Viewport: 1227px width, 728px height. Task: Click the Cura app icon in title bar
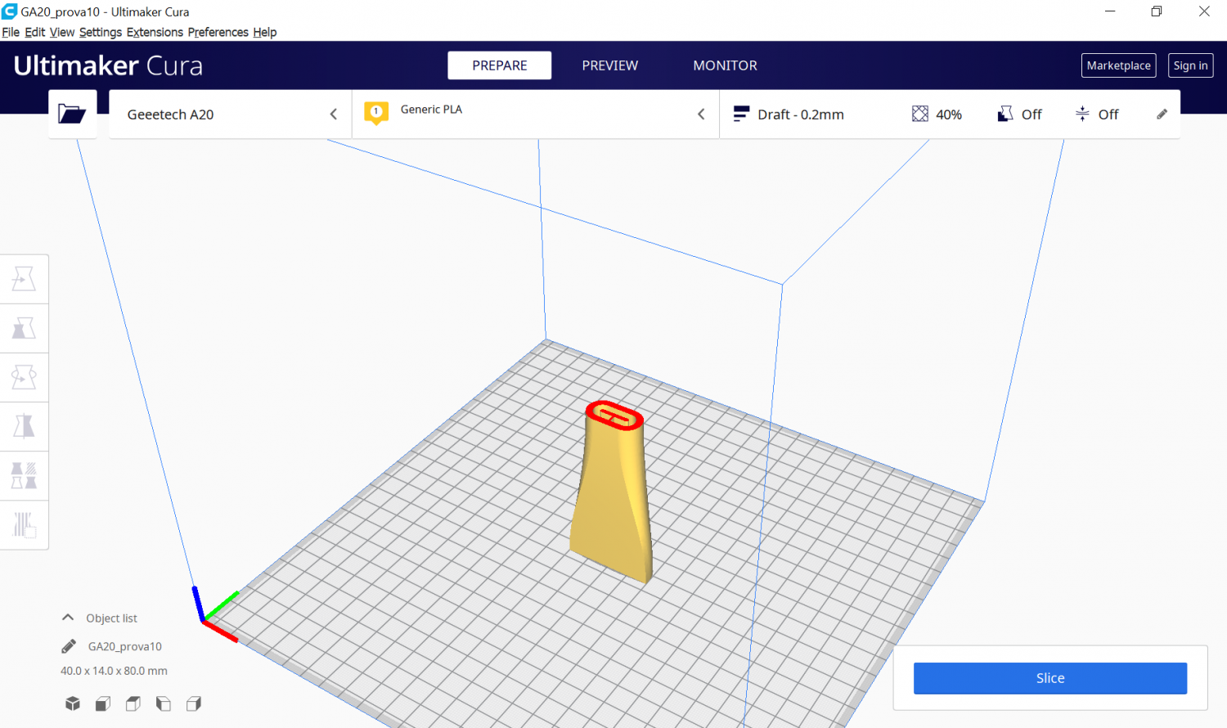point(10,11)
